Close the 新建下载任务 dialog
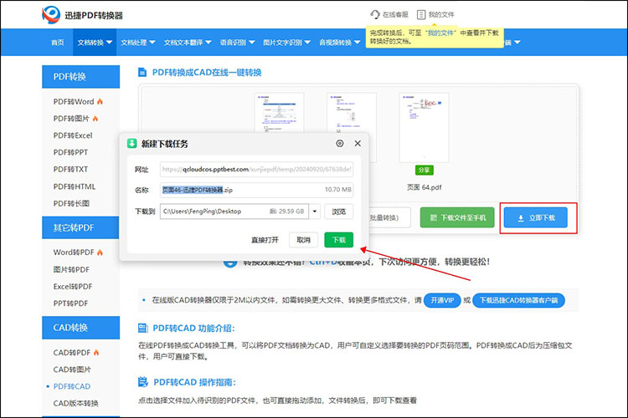Viewport: 628px width, 418px height. pos(358,143)
